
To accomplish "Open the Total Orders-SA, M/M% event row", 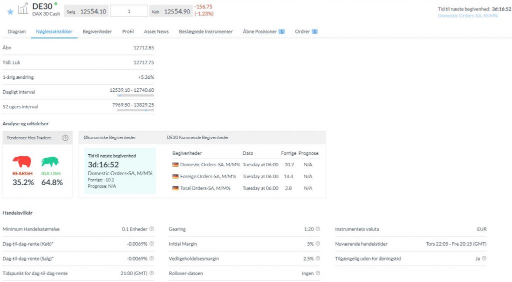I will point(246,188).
